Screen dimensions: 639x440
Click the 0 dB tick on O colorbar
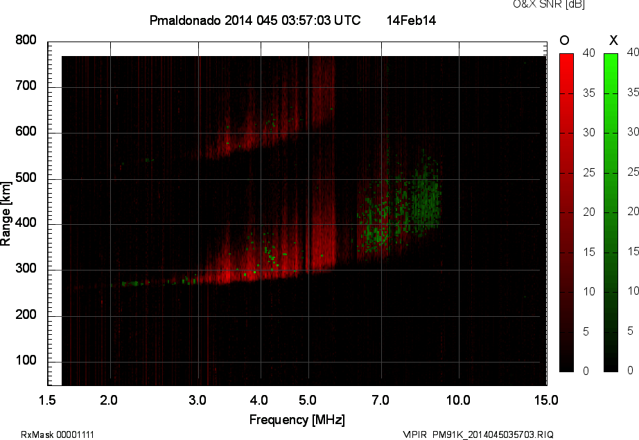[586, 370]
